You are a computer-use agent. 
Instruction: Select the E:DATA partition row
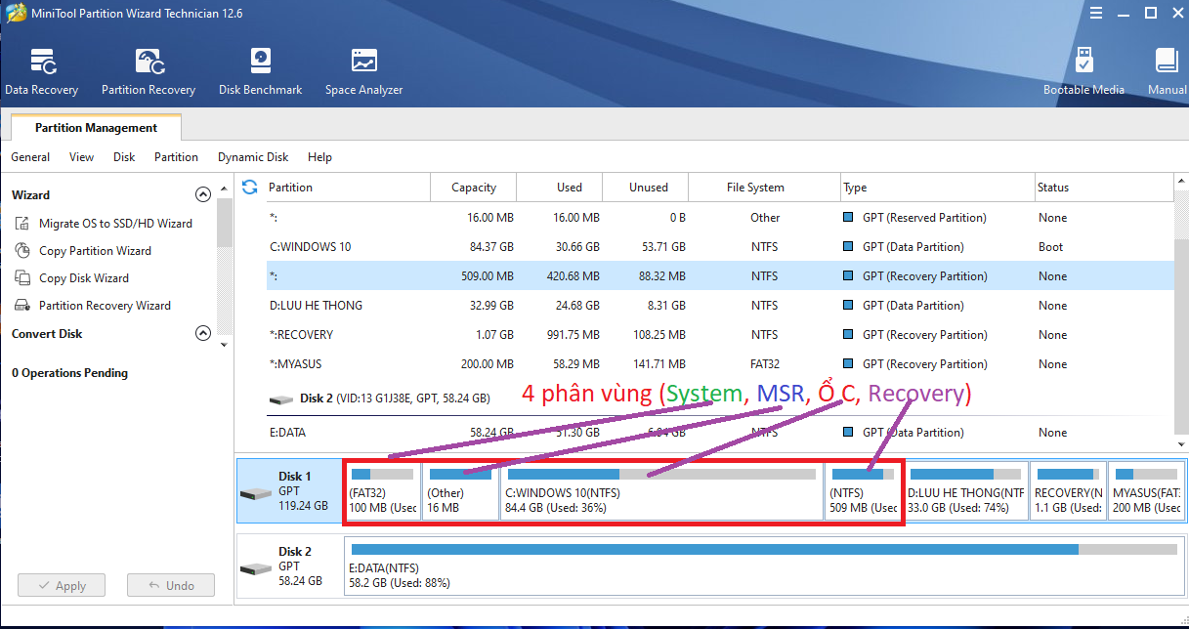tap(719, 433)
